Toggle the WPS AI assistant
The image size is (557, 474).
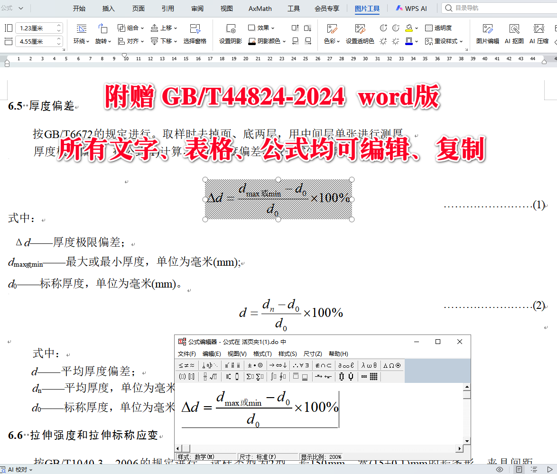coord(411,8)
